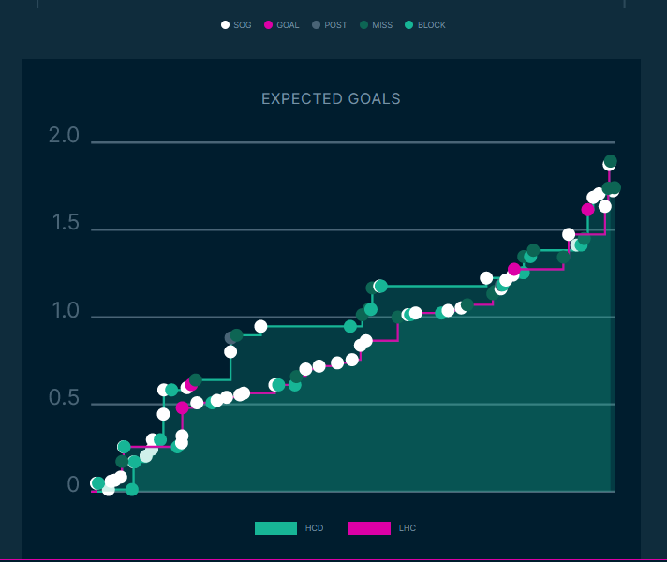Screen dimensions: 667x562
Task: Click the 2.0 y-axis label
Action: [x=65, y=136]
